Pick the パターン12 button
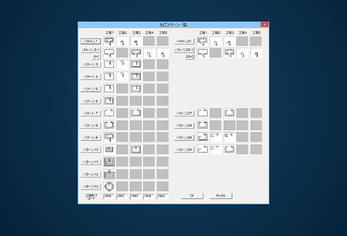Image resolution: width=347 pixels, height=236 pixels. (91, 174)
